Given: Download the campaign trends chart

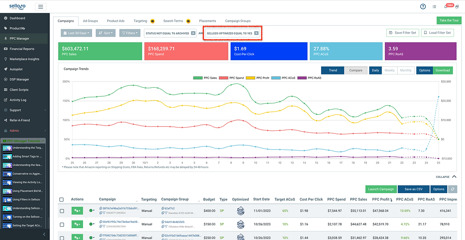Looking at the screenshot, I should 443,70.
